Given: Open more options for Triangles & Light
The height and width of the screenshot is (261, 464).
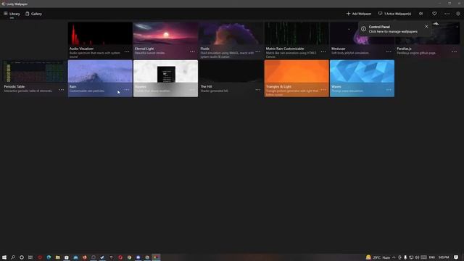Looking at the screenshot, I should click(323, 90).
